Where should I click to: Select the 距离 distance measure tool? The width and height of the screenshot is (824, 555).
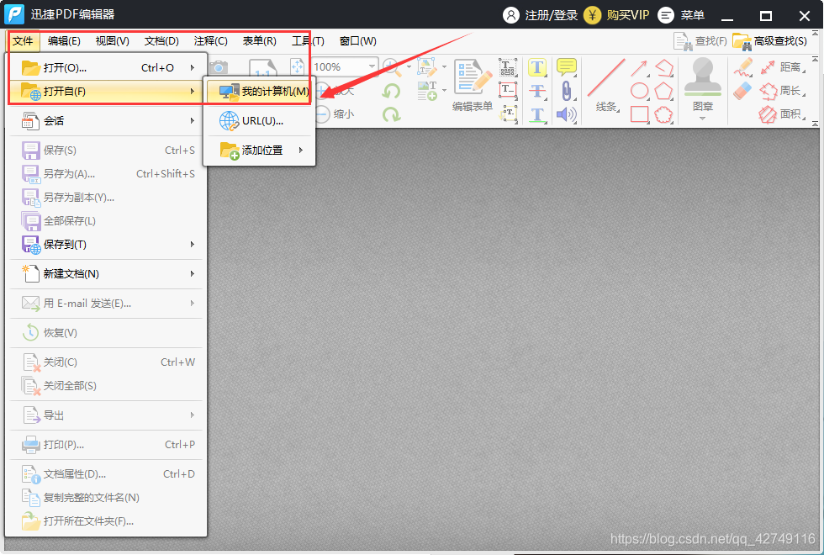click(x=783, y=66)
